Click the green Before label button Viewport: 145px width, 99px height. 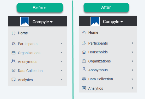[40, 8]
